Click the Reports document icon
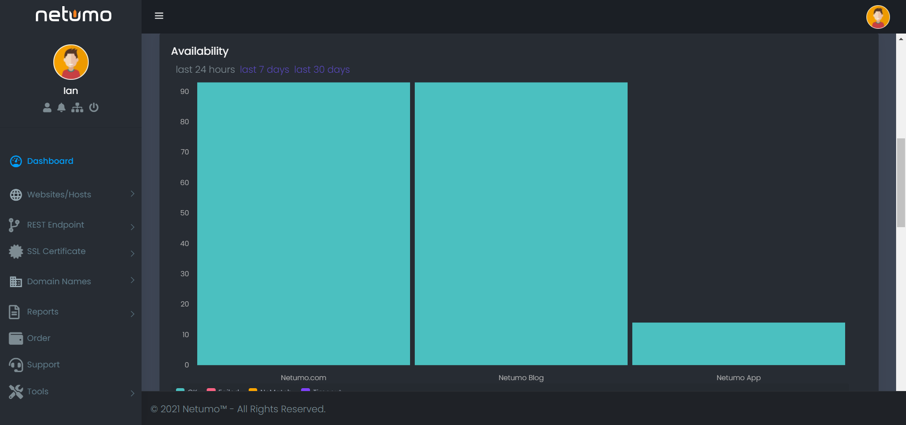 click(x=15, y=312)
